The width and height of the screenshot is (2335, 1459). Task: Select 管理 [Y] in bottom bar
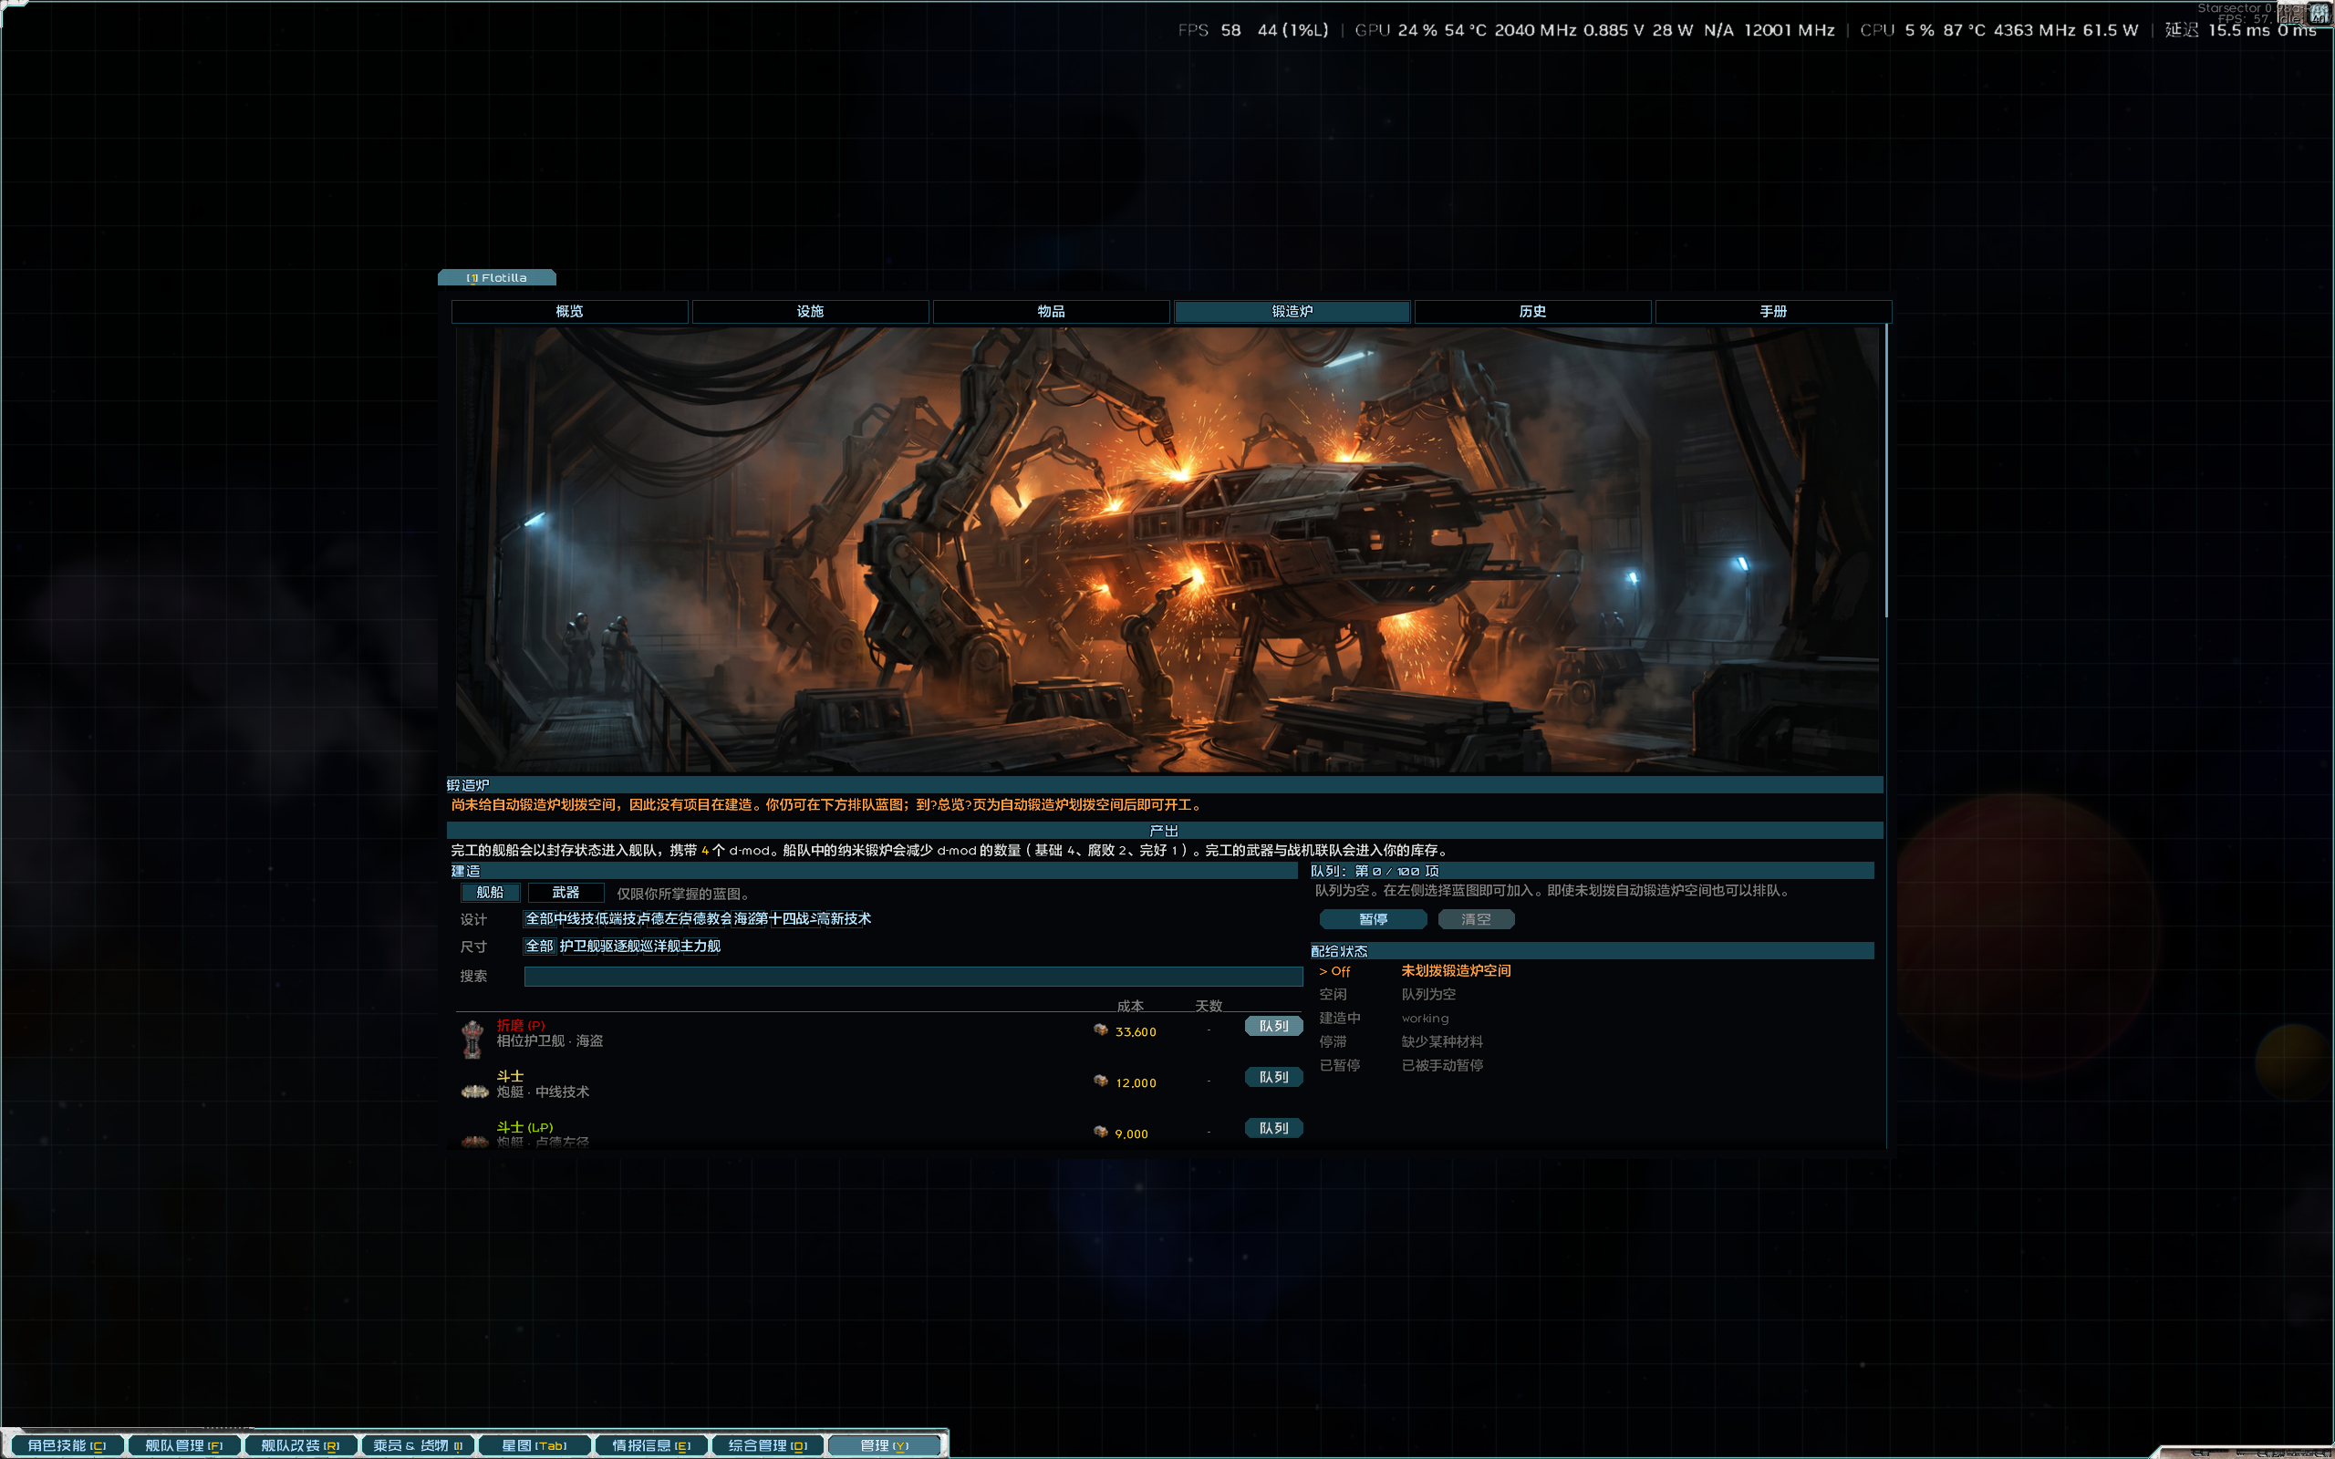(x=885, y=1444)
